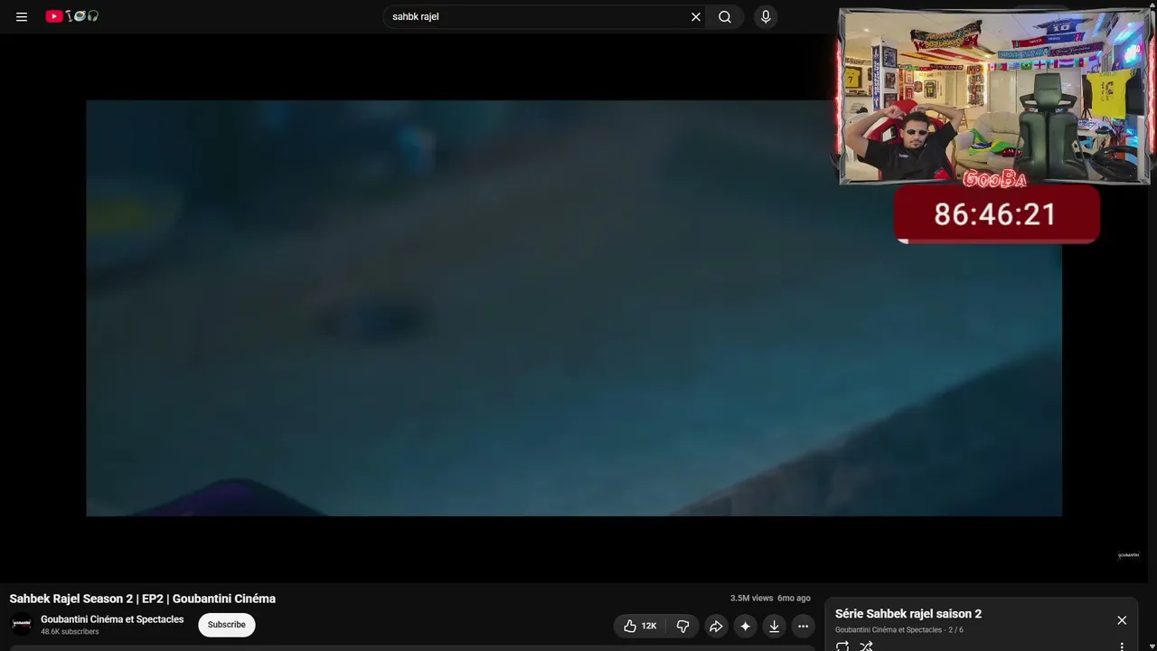Screen dimensions: 1157x651
Task: Click the 86:46:21 timer overlay
Action: (x=996, y=214)
